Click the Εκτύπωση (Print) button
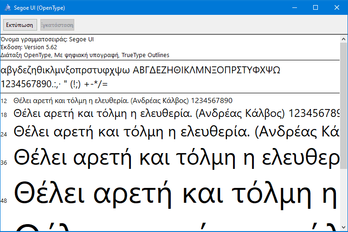Image resolution: width=348 pixels, height=232 pixels. click(x=20, y=25)
